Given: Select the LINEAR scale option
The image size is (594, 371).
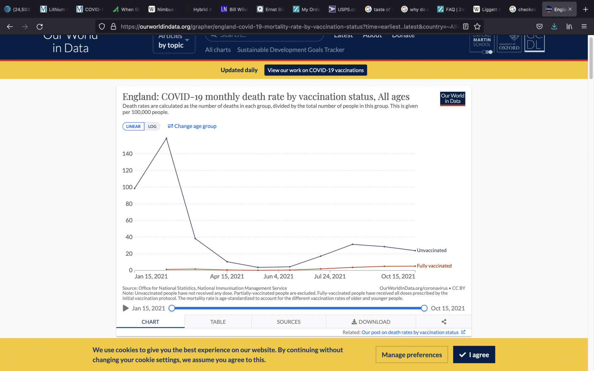Looking at the screenshot, I should [133, 126].
